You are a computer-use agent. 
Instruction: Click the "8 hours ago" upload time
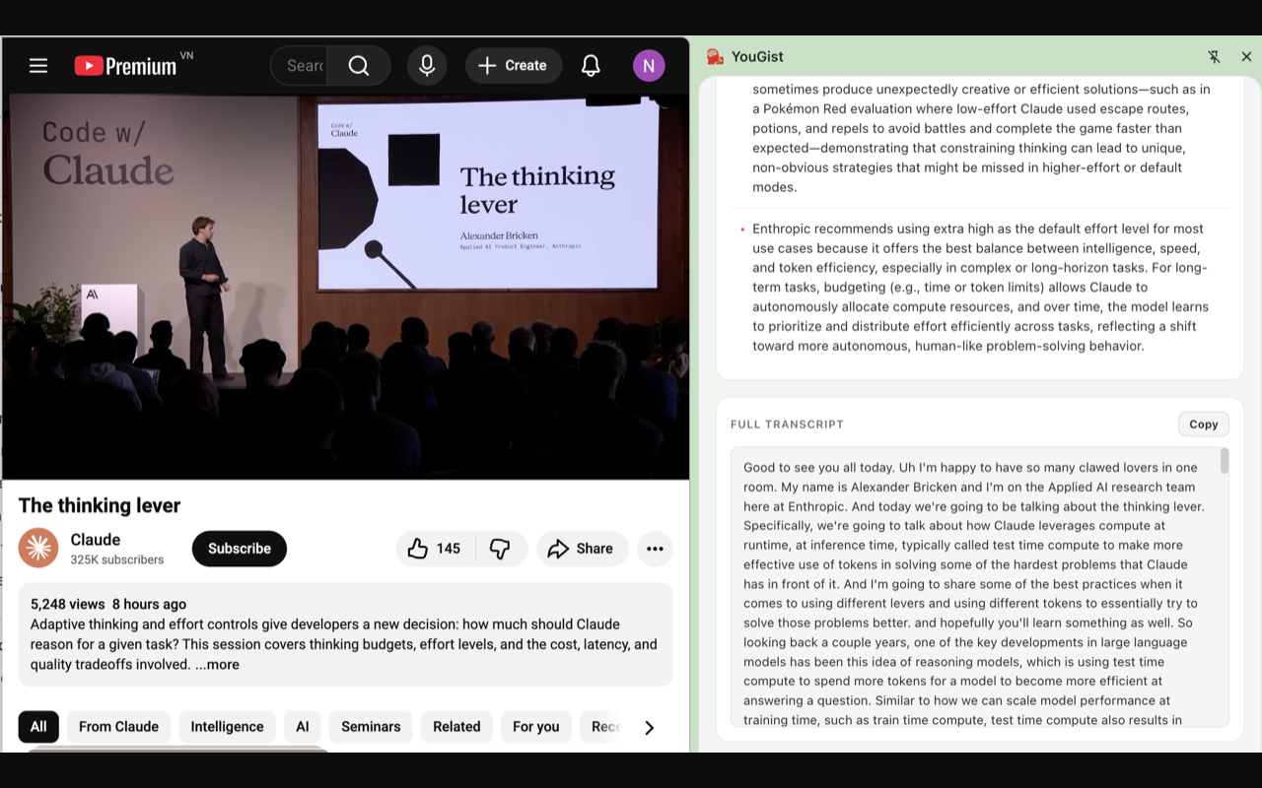click(149, 604)
